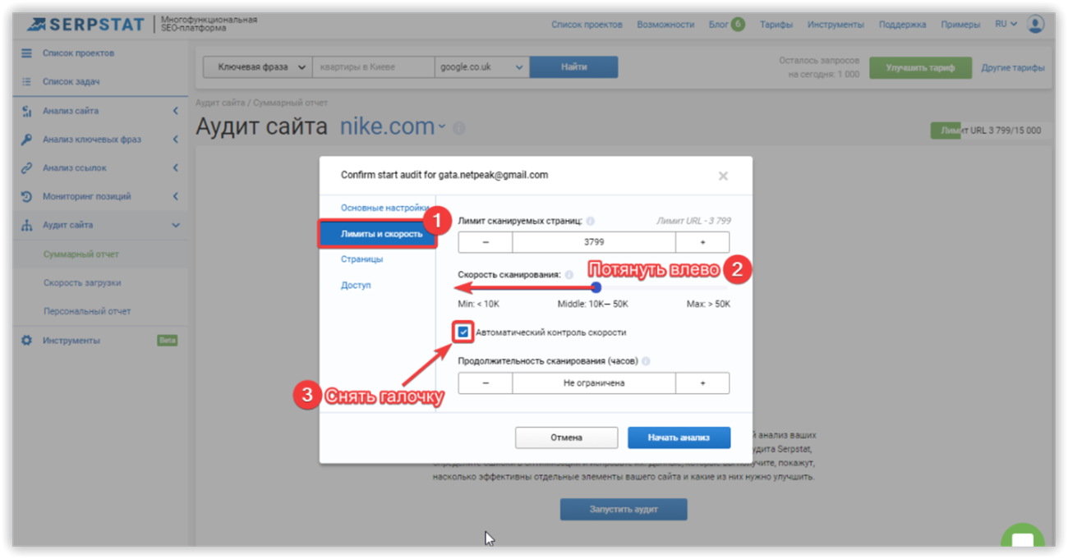Close the Confirm start audit dialog
Viewport: 1068px width, 559px height.
(723, 176)
